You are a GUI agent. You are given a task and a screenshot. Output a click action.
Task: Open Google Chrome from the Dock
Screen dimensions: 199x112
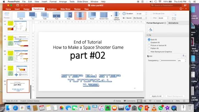click(141, 108)
